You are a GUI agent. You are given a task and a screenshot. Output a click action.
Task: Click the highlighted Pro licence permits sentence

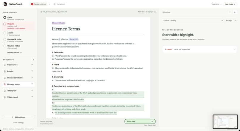point(98,107)
